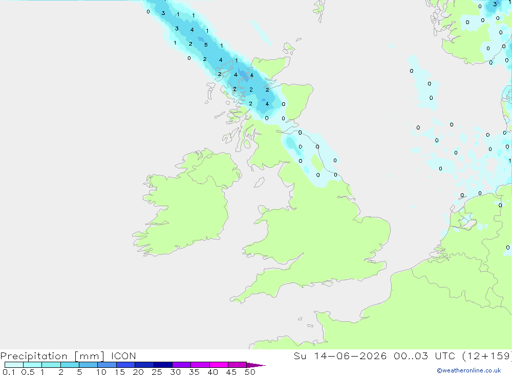This screenshot has width=512, height=375.
Task: Click the '0.1' legend scale label
Action: 9,372
